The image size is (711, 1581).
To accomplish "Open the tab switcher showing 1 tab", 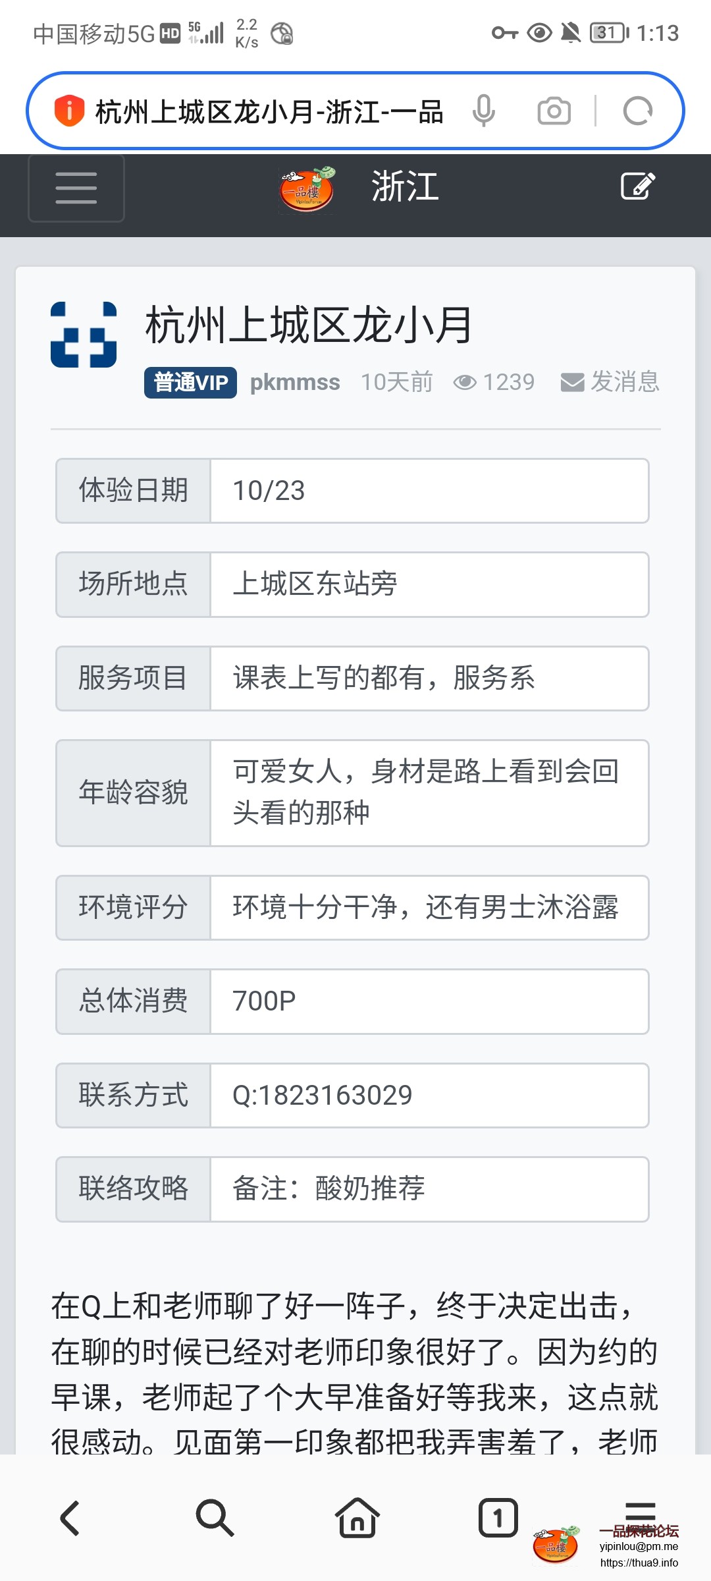I will 498,1518.
